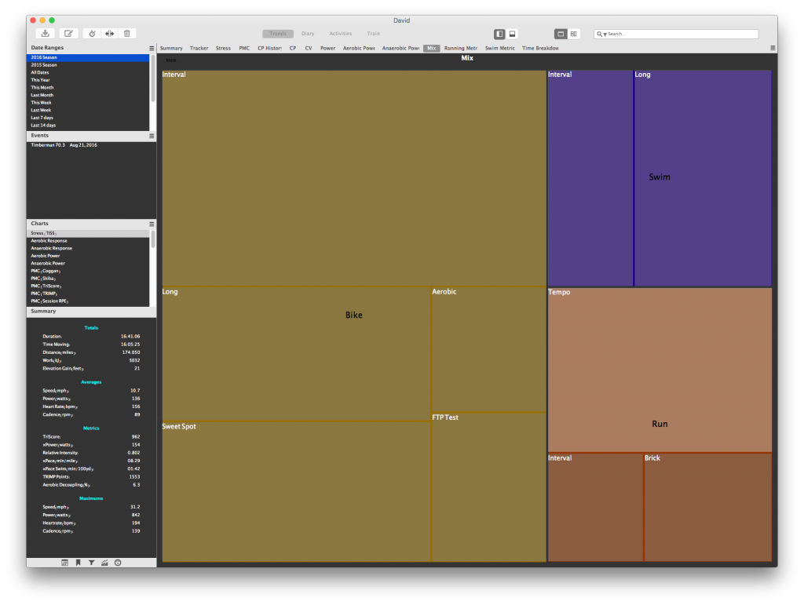Toggle the sidebar visibility button
804x605 pixels.
point(499,34)
